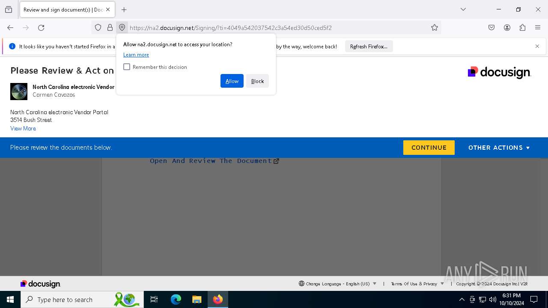Open And Review The Document link
The image size is (548, 308).
tap(214, 161)
